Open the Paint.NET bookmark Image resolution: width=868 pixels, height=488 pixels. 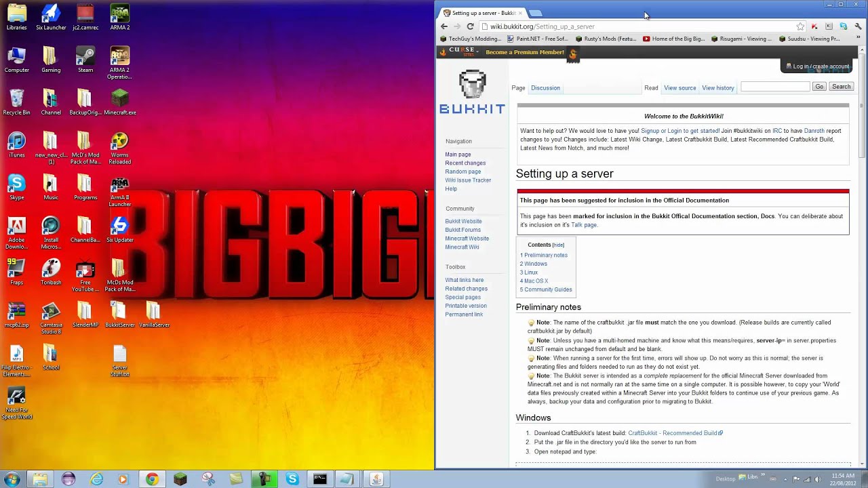pos(538,39)
